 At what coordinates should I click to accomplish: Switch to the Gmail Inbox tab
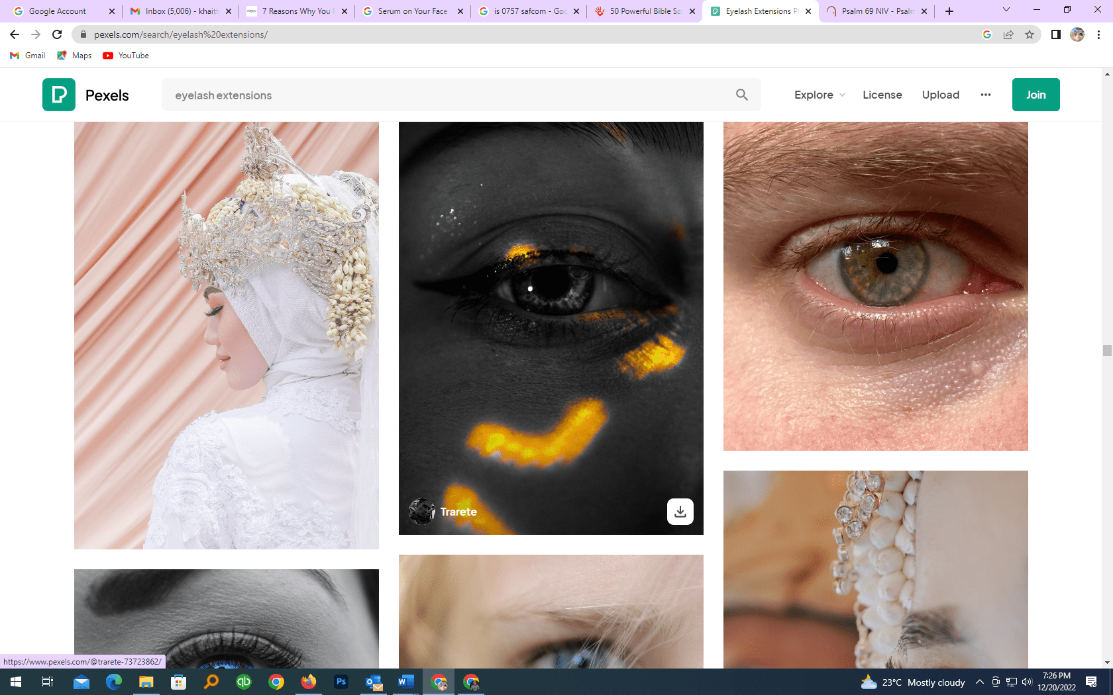coord(180,11)
